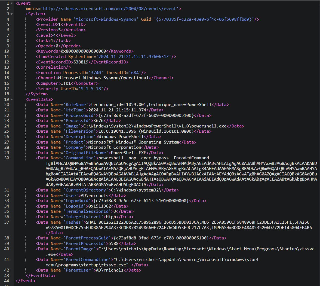Click the Product value Microsoft Windows Operating System
Viewport: 320px width, 286px height.
point(133,142)
